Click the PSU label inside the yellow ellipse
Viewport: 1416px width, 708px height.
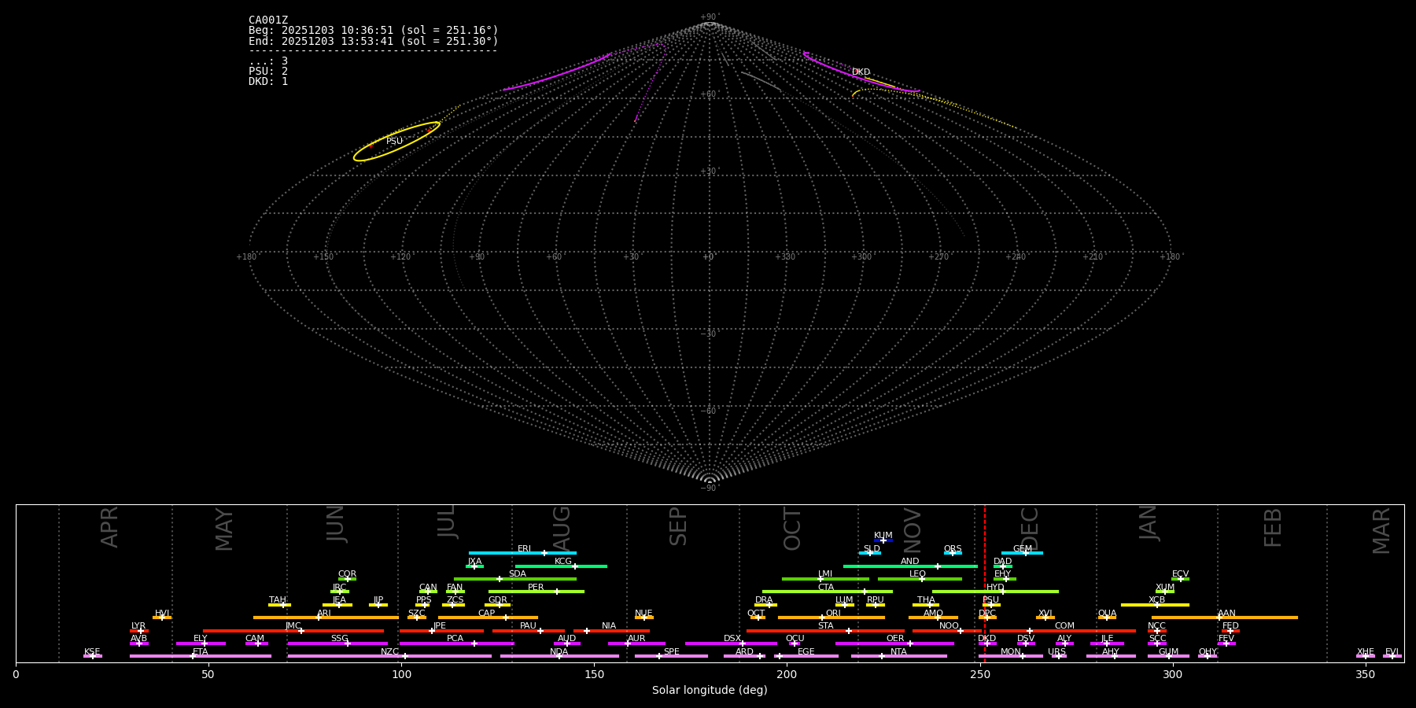394,142
